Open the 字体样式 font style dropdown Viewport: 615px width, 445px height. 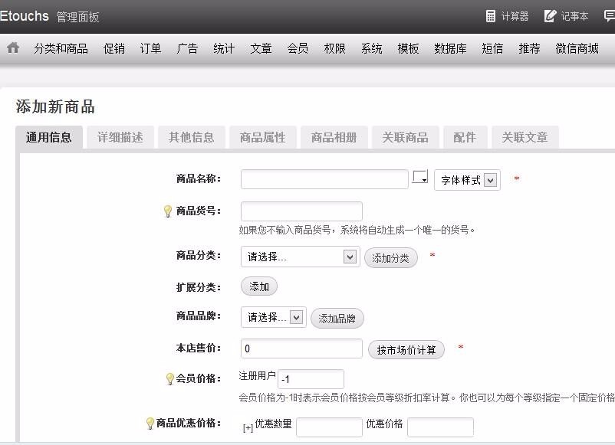coord(467,178)
